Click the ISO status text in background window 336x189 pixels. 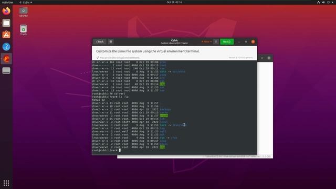238,156
